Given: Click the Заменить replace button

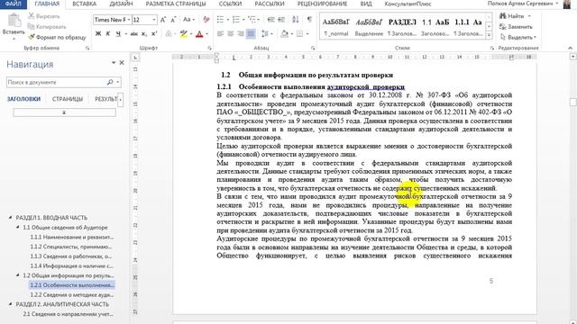Looking at the screenshot, I should pos(516,26).
